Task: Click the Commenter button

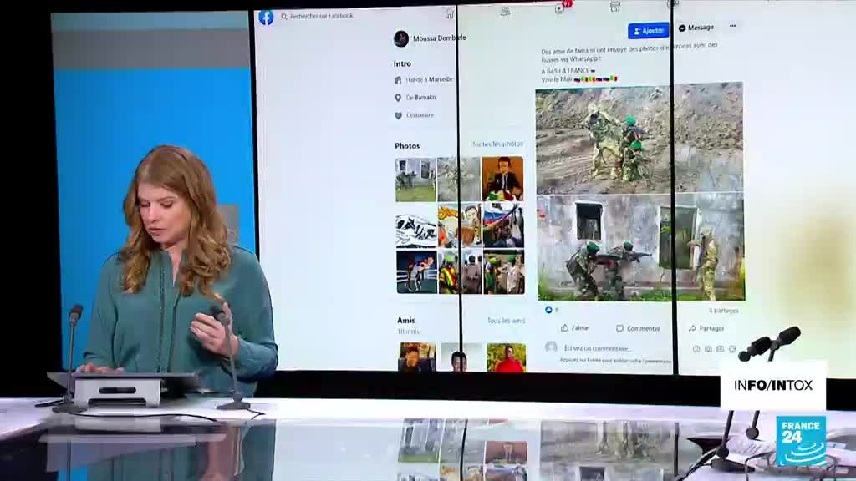Action: click(x=638, y=328)
